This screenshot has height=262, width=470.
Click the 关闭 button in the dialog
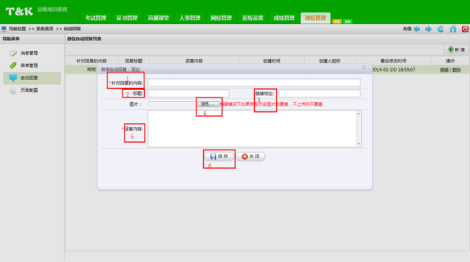250,156
